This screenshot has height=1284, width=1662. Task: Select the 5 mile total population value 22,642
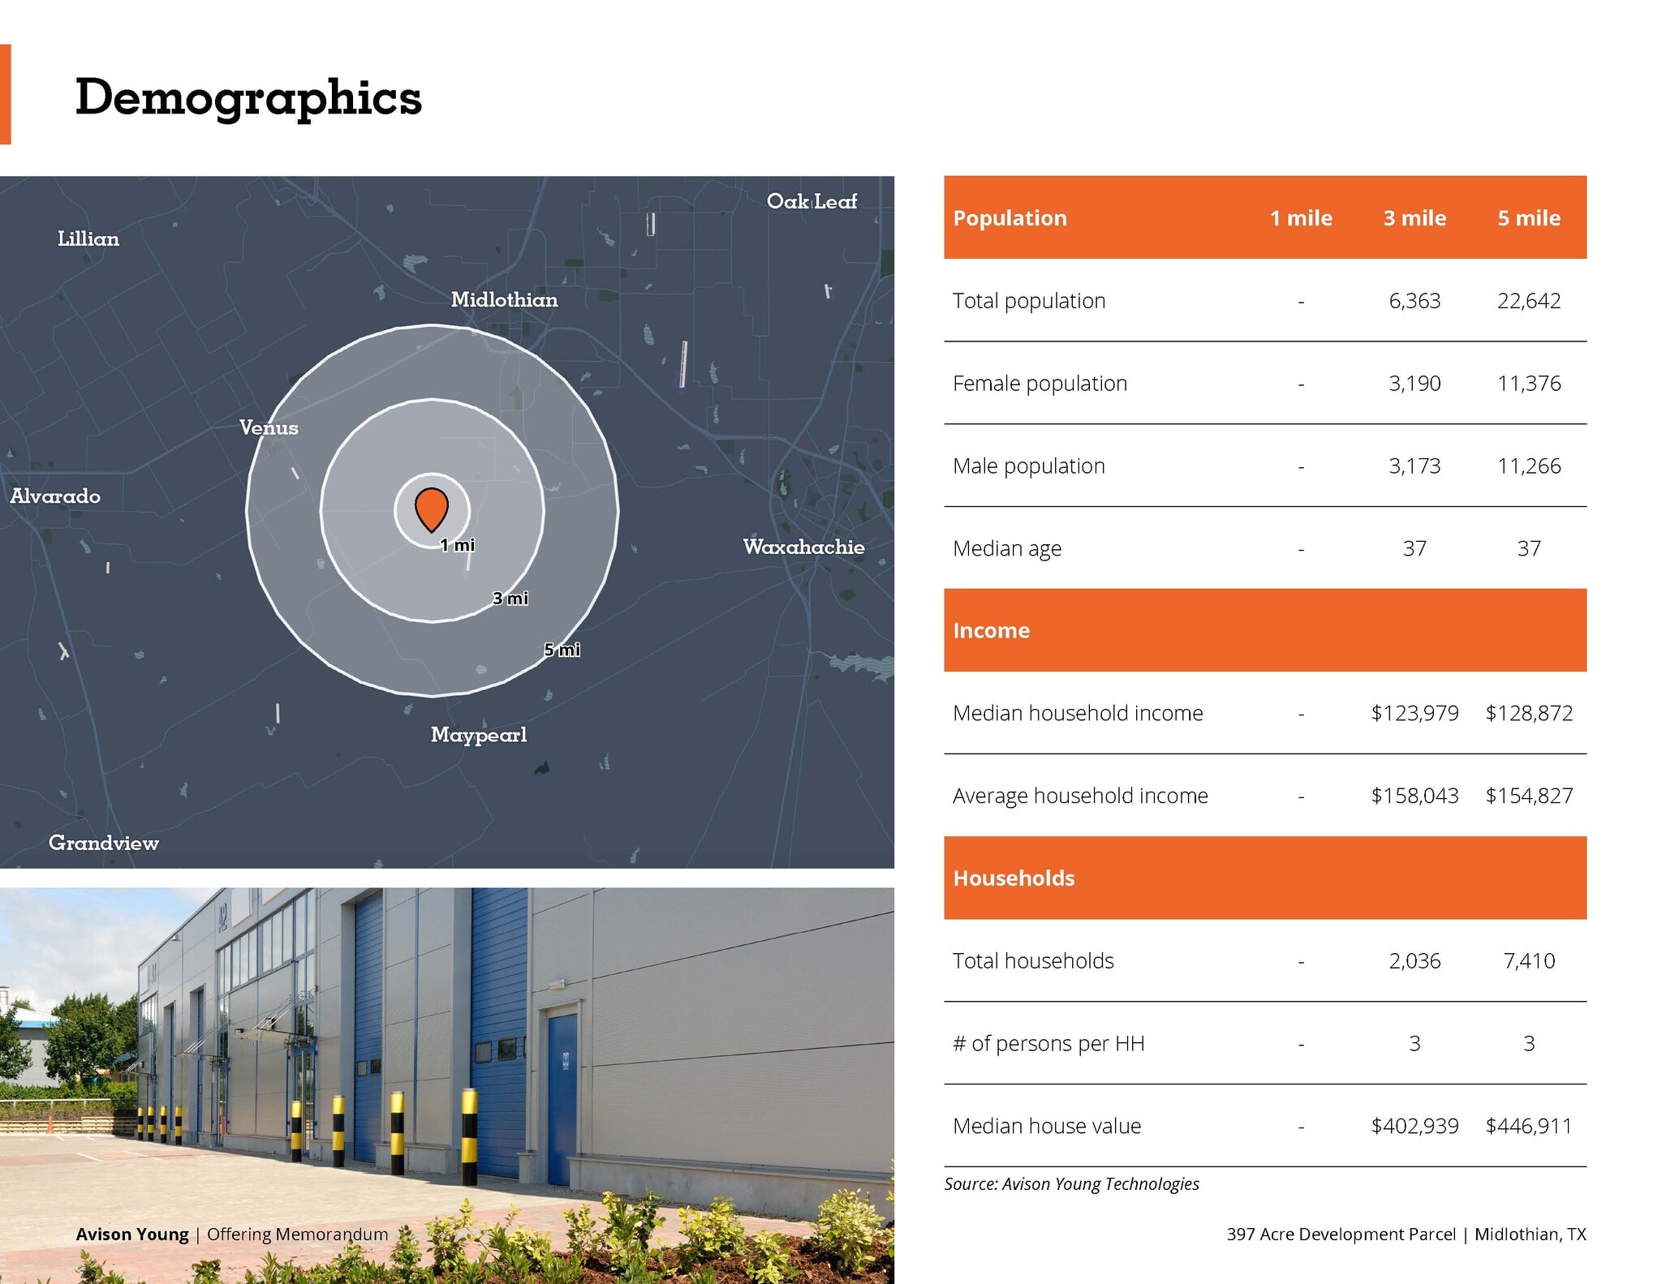point(1529,301)
